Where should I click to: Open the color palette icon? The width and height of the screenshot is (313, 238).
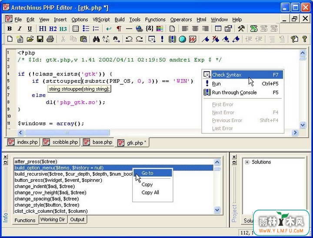point(160,29)
